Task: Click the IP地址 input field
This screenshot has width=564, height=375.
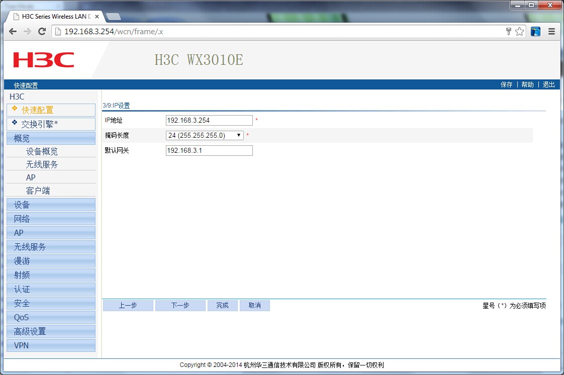Action: point(209,121)
